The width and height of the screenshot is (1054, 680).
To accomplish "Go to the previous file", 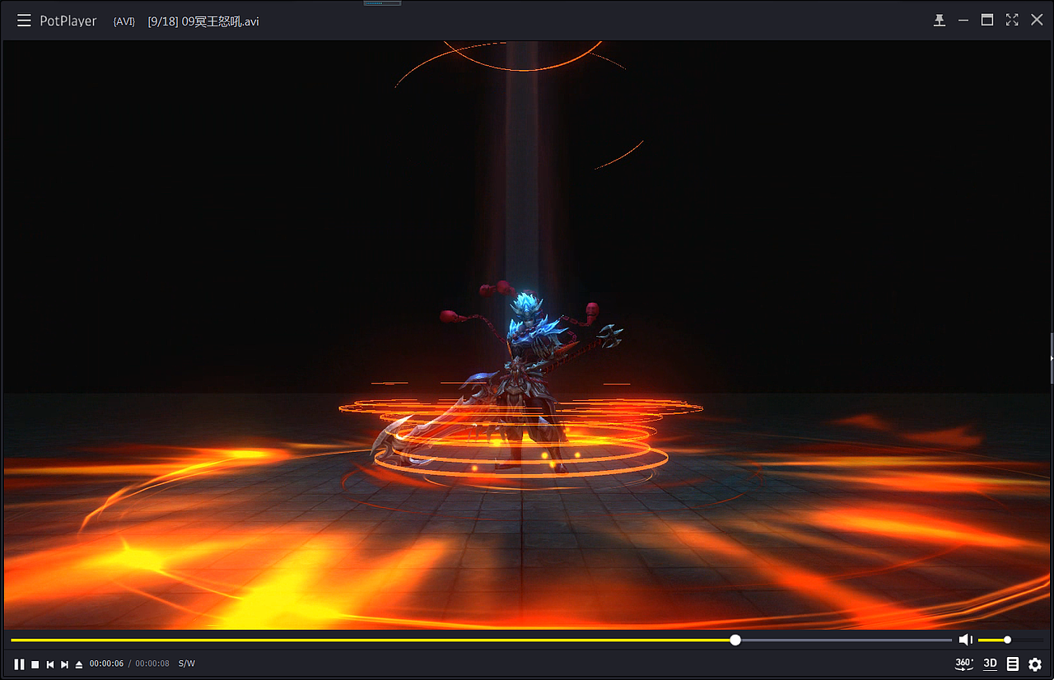I will pyautogui.click(x=50, y=664).
